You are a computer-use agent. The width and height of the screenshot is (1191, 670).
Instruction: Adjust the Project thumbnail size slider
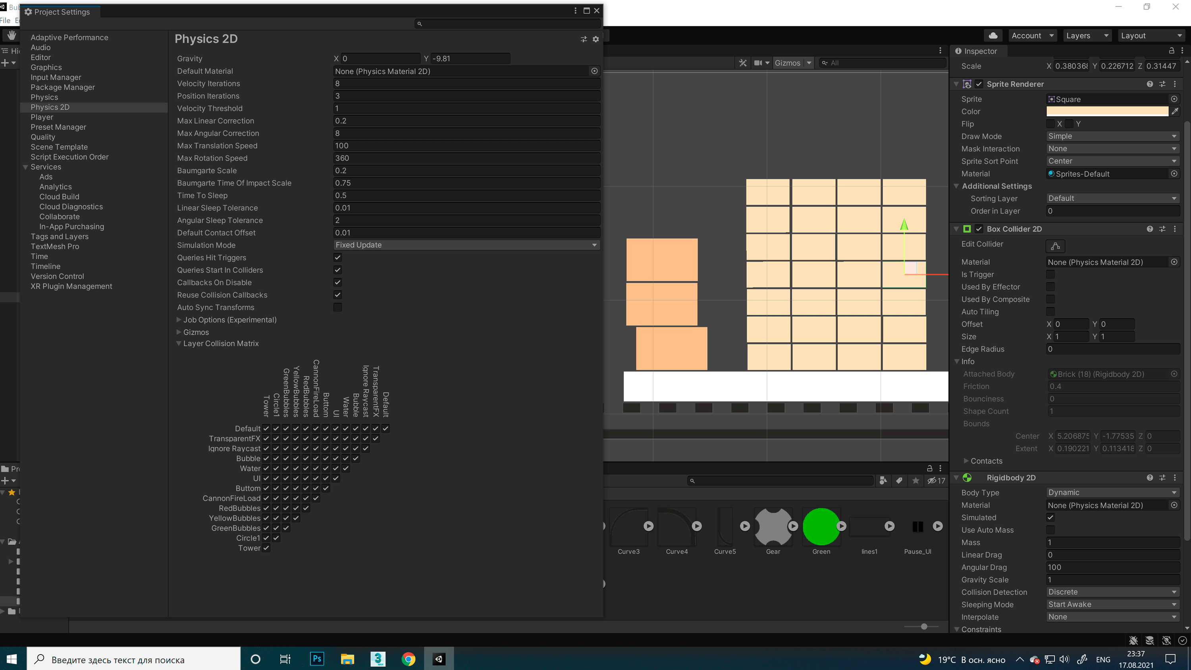[x=924, y=626]
